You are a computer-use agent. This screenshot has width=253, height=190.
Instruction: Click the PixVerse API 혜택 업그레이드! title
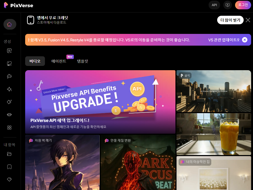click(60, 120)
